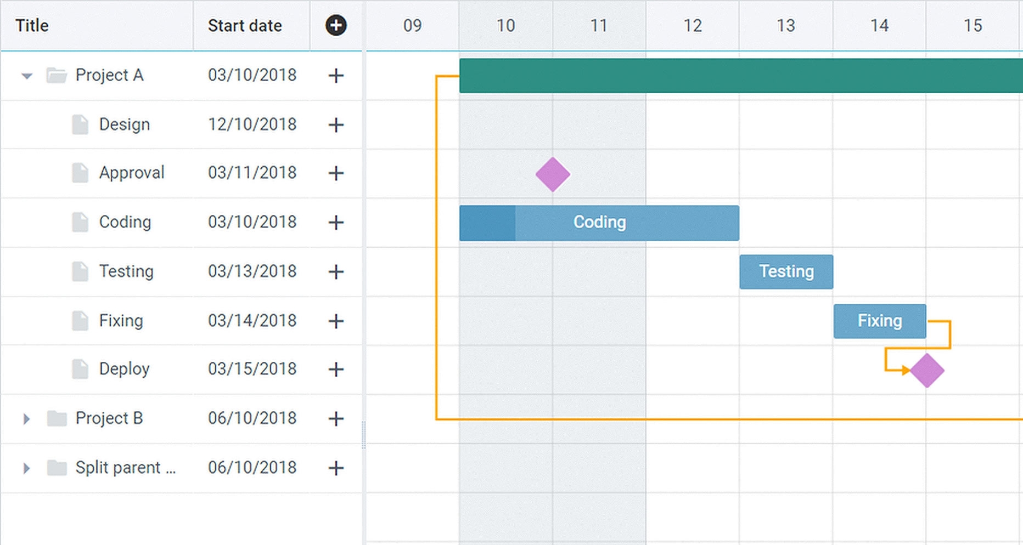Click the document icon beside Design
The image size is (1023, 545).
pyautogui.click(x=80, y=124)
